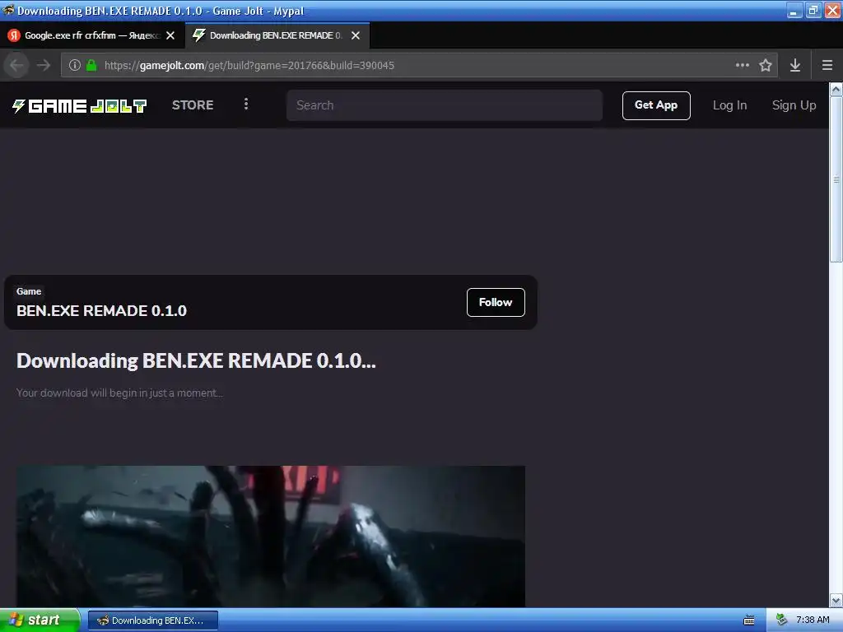
Task: Open site information icon in address bar
Action: (x=75, y=65)
